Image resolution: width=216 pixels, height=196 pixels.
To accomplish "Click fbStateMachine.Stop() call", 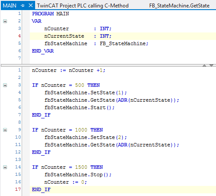I will click(x=78, y=175).
